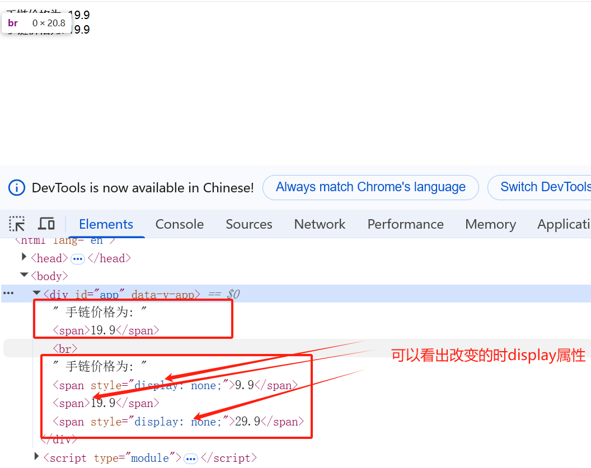Expand the script type="module" node
This screenshot has height=468, width=591.
coord(36,456)
